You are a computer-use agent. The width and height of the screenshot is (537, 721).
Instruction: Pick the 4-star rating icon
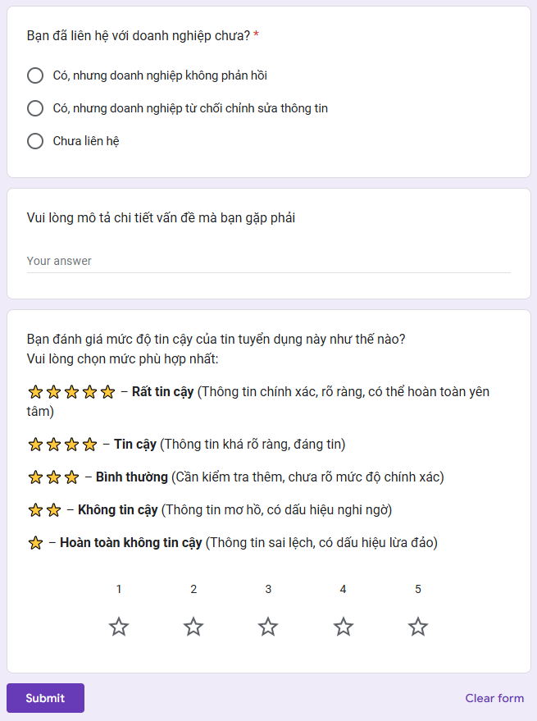[343, 627]
